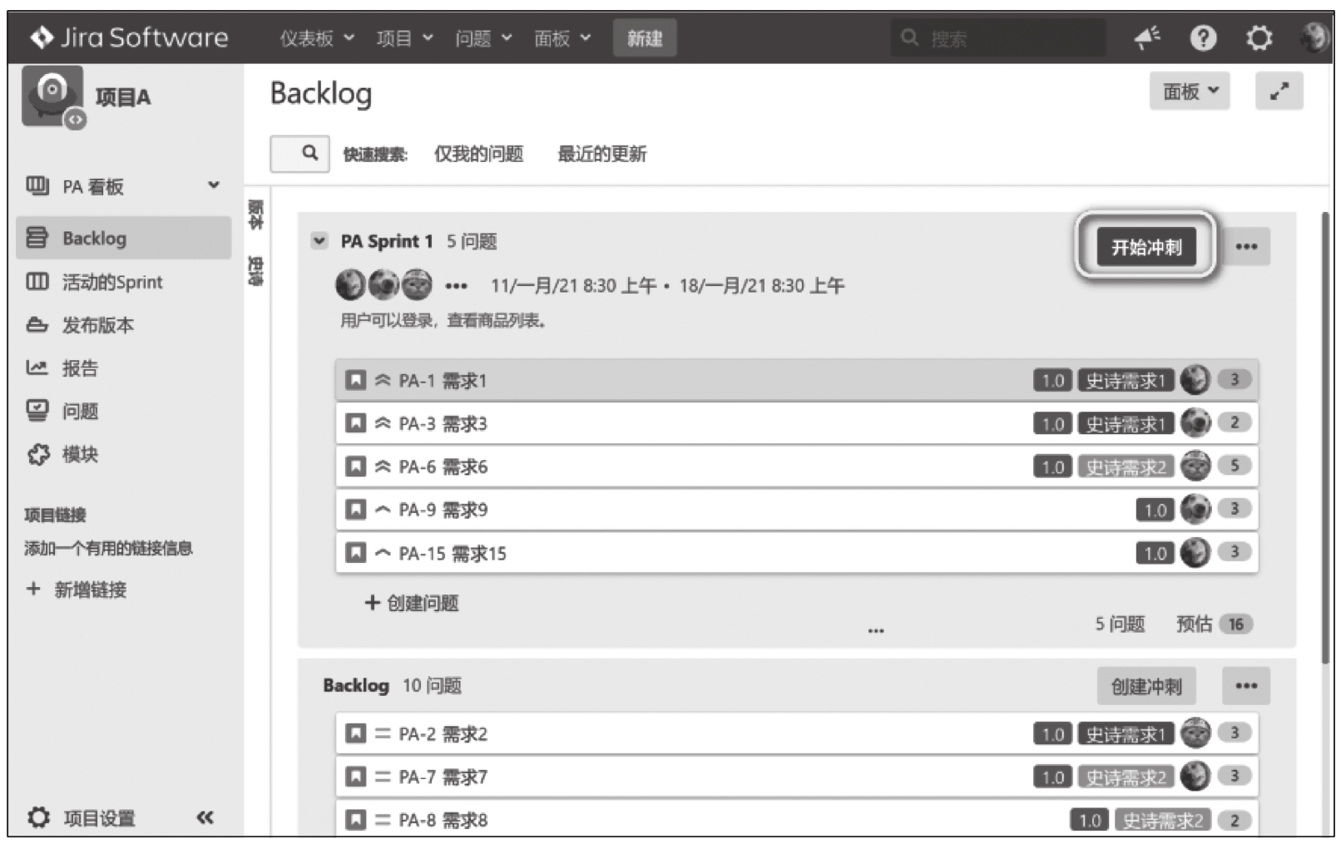Click the 项目A project avatar
Screen dimensions: 1341x844
pyautogui.click(x=52, y=96)
